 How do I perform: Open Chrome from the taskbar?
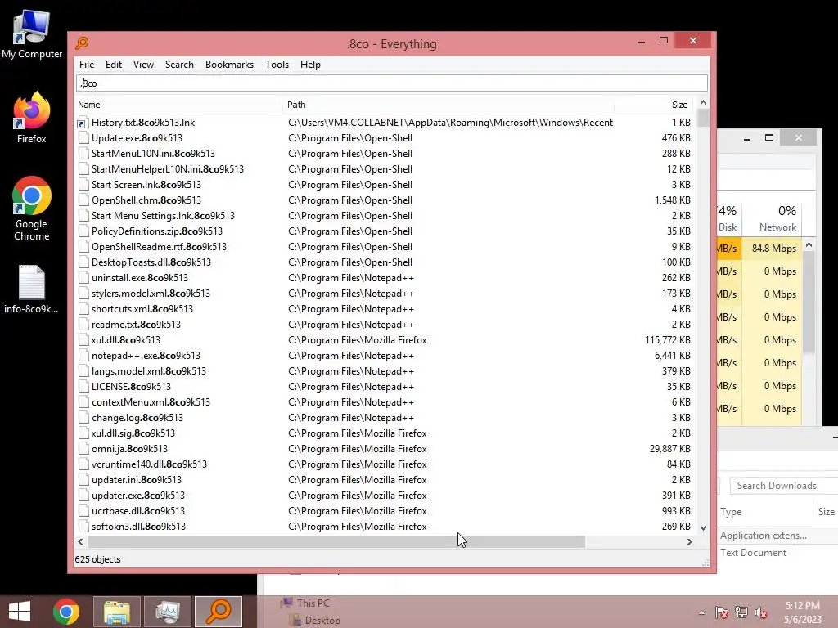click(66, 612)
